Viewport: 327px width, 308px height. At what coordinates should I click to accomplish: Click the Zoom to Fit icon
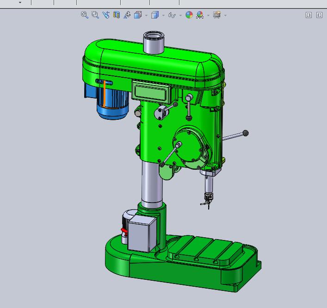point(85,15)
